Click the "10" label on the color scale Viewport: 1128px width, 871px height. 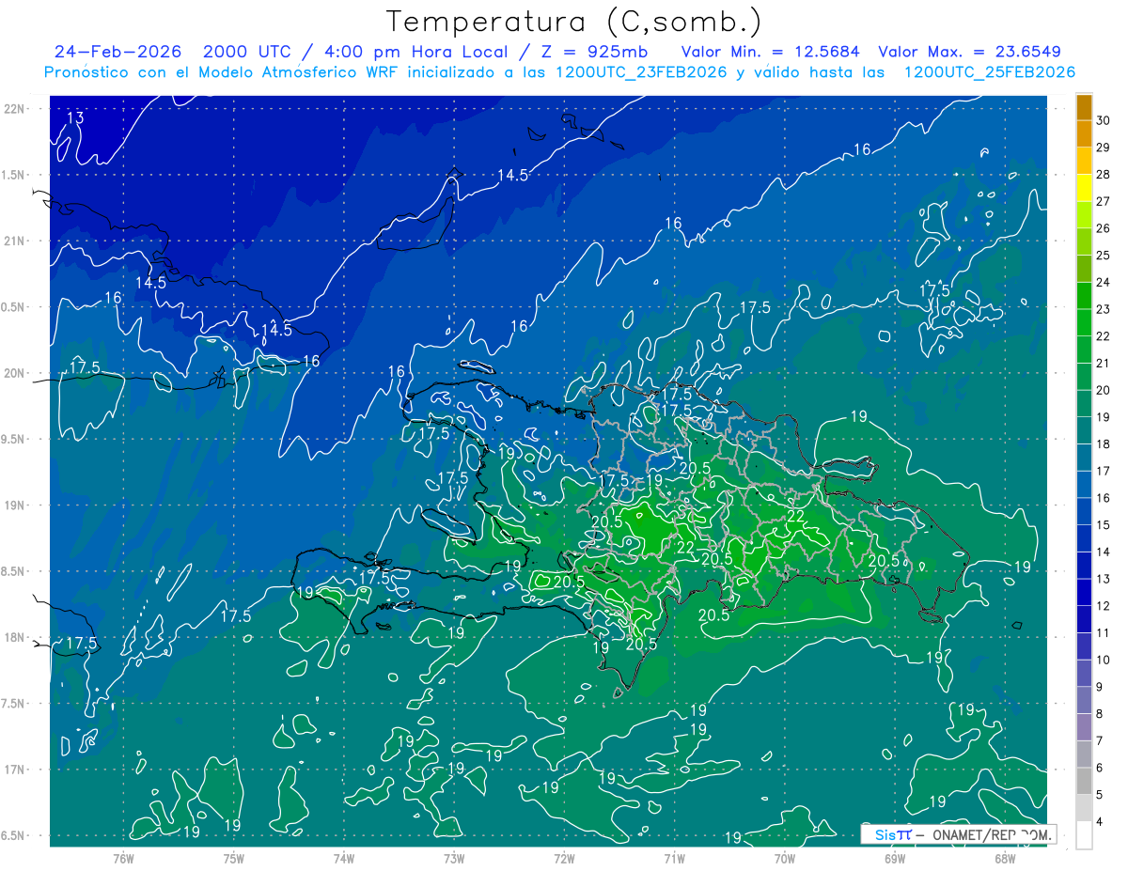[1104, 661]
